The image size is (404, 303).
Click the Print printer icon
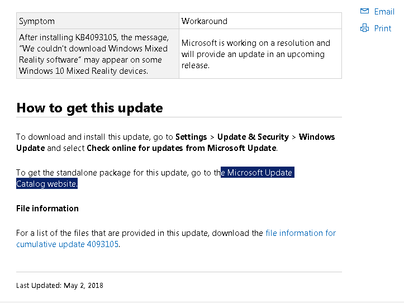point(364,28)
